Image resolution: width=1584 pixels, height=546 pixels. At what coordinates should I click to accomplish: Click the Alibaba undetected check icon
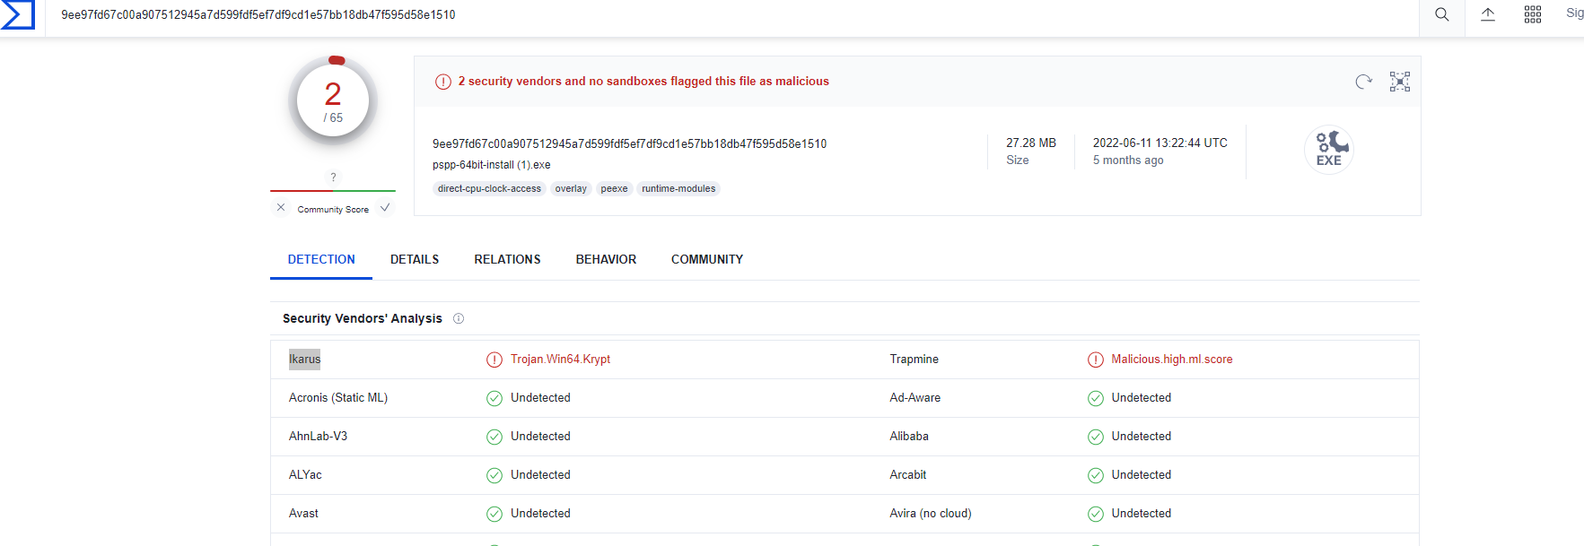[1096, 437]
